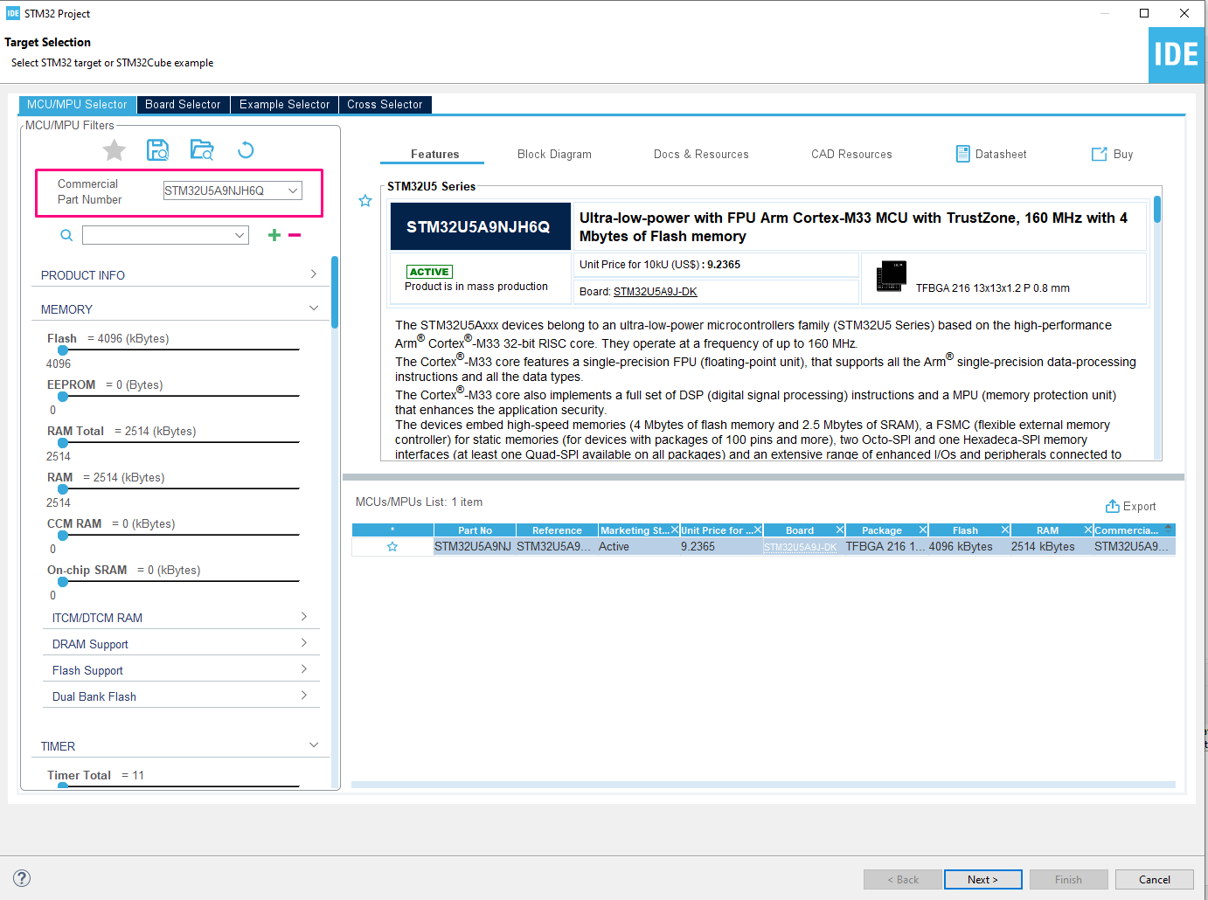
Task: Load a saved filter search
Action: pyautogui.click(x=202, y=149)
